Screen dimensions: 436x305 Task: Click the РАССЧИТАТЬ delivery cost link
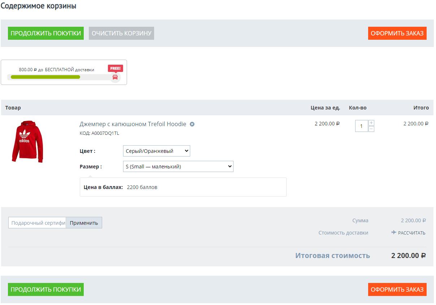(412, 233)
